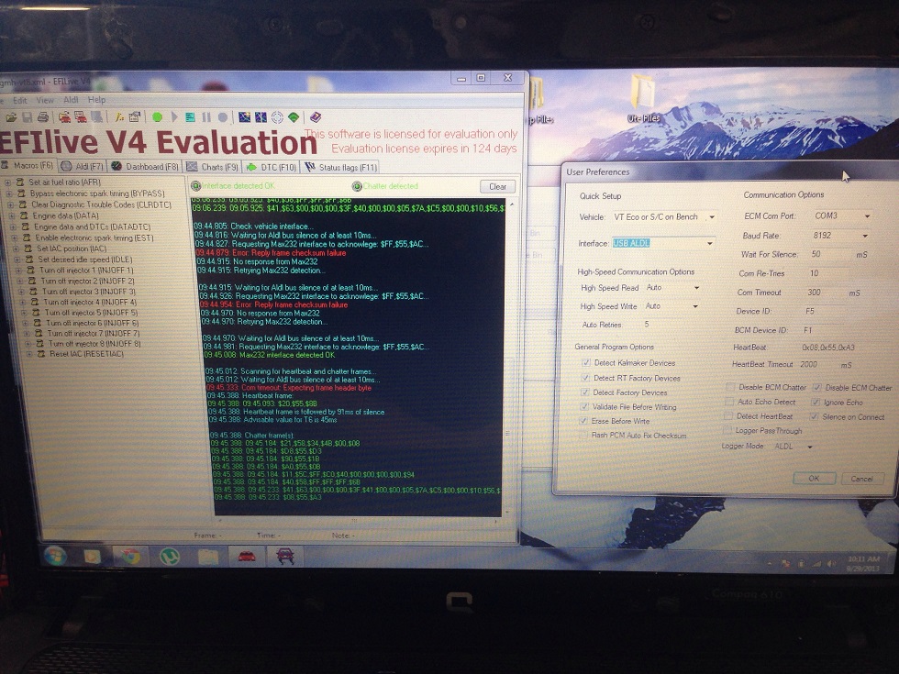Click the grey play arrow toolbar icon
The height and width of the screenshot is (674, 899).
(x=174, y=117)
